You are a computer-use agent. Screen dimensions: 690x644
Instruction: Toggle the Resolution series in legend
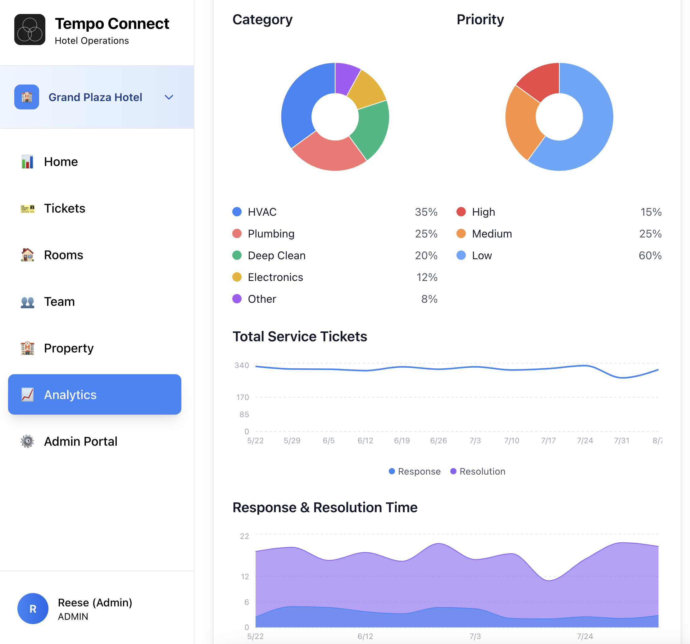pyautogui.click(x=478, y=471)
